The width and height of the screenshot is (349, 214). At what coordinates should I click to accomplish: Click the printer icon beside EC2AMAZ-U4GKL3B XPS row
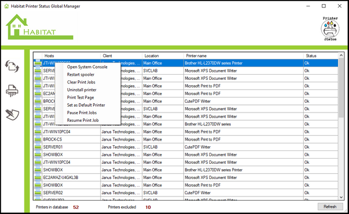(x=38, y=178)
